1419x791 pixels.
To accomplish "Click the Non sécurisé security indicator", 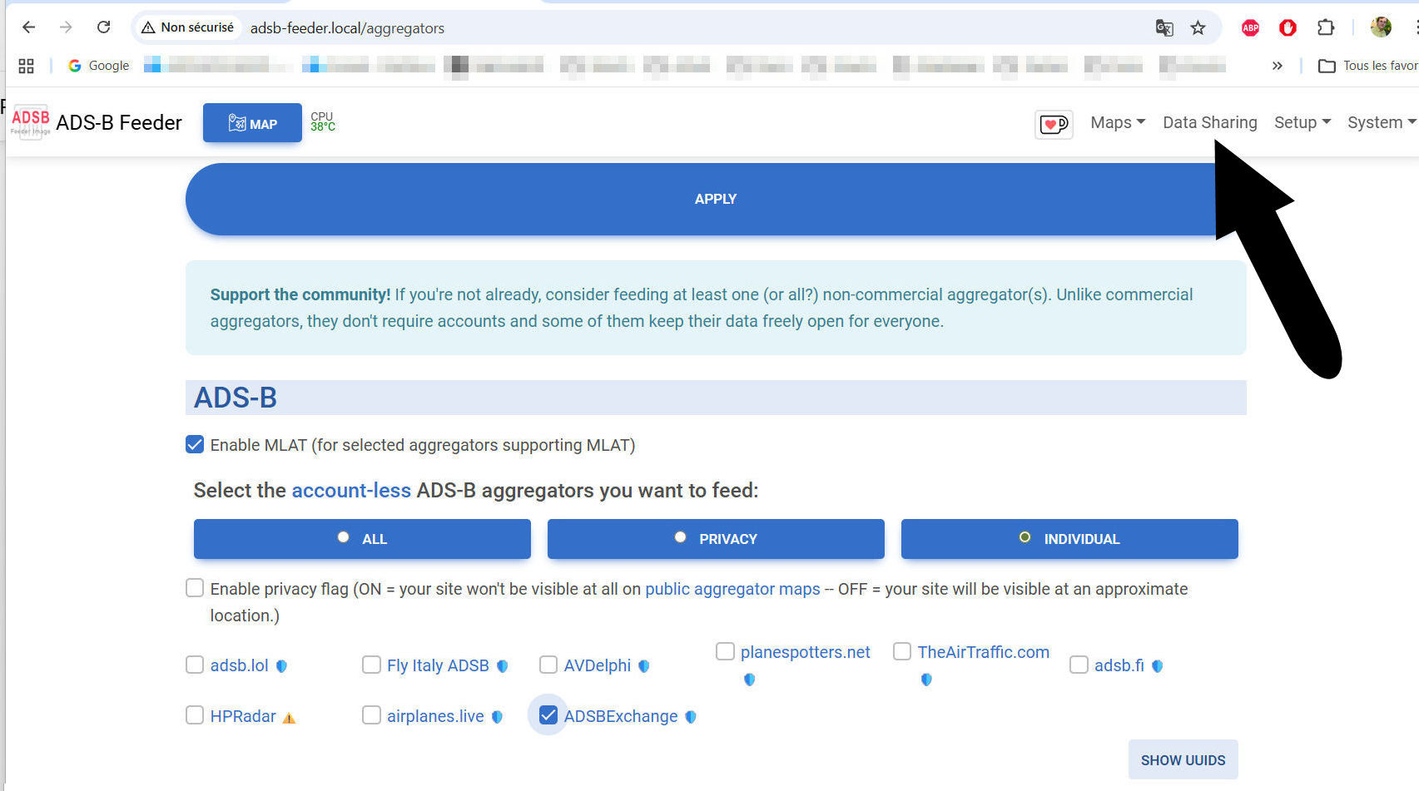I will click(187, 27).
